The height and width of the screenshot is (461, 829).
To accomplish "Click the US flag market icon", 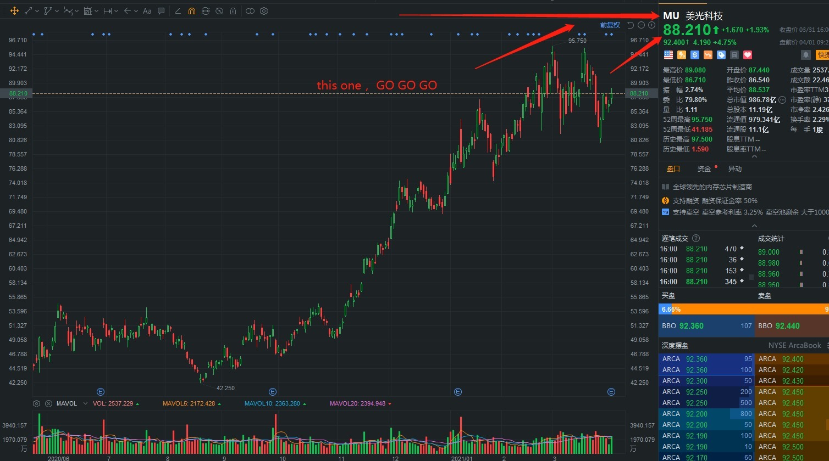I will pyautogui.click(x=668, y=55).
